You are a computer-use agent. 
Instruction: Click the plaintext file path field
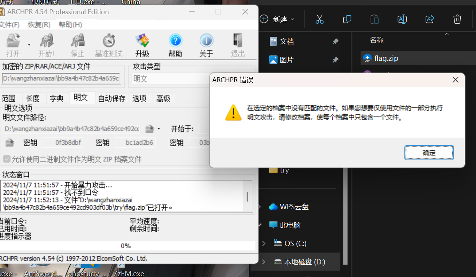72,129
